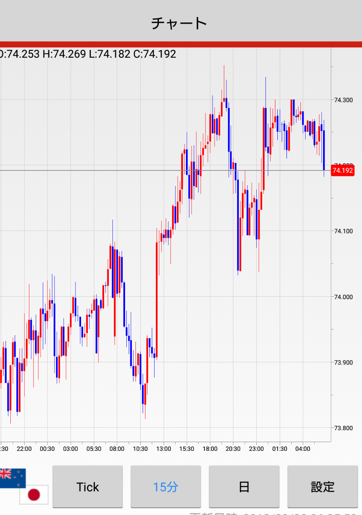The height and width of the screenshot is (515, 362).
Task: Select the 74.000 price axis label
Action: pos(343,297)
